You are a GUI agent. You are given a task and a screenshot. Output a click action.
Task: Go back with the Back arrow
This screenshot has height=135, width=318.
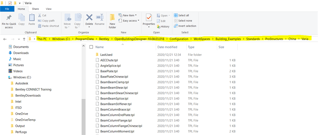(x=5, y=39)
